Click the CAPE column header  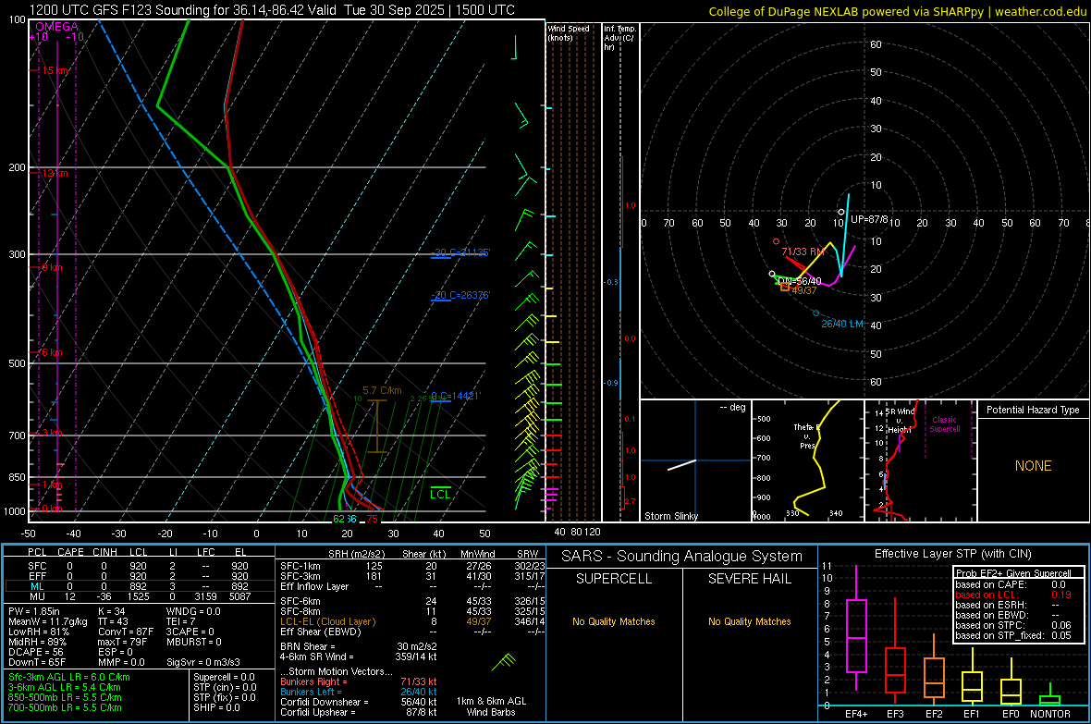tap(70, 552)
